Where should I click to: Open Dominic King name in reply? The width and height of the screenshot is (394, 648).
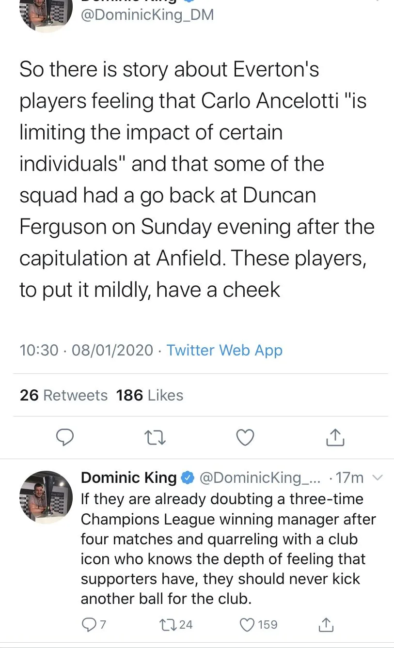128,478
